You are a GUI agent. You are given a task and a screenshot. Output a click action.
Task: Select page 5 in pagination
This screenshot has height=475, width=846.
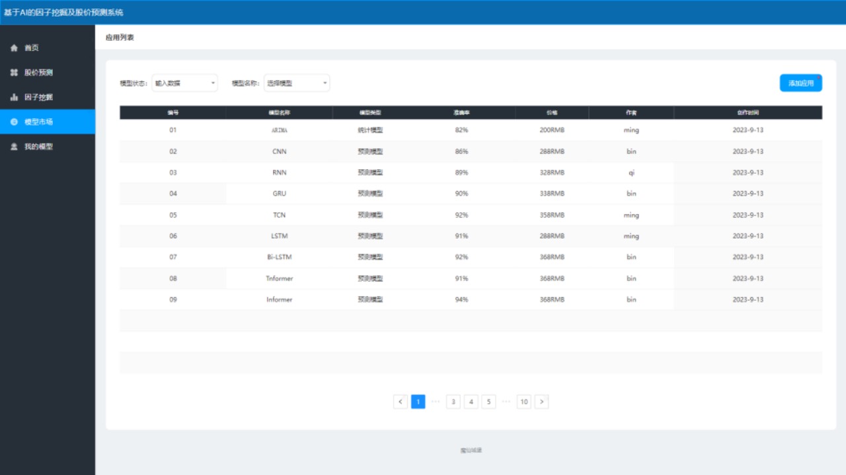click(x=488, y=402)
